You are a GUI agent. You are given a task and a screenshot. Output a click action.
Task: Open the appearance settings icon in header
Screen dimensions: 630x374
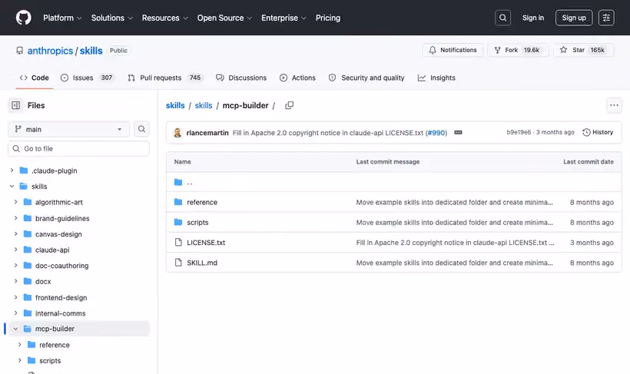click(606, 18)
